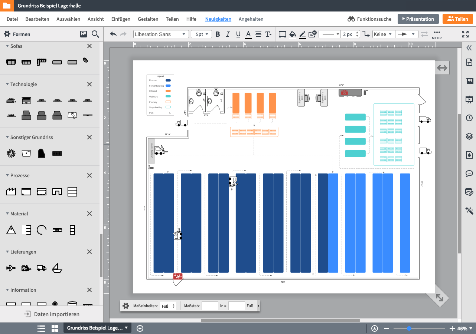476x334 pixels.
Task: Click the Präsentation button
Action: tap(418, 19)
